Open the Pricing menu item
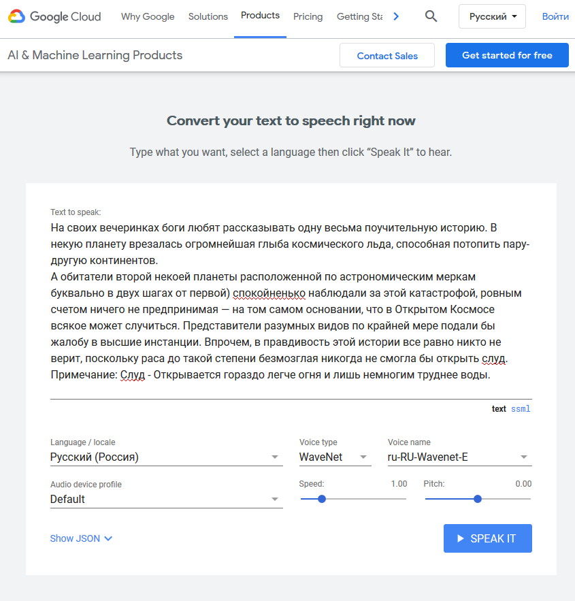This screenshot has width=575, height=601. 308,16
